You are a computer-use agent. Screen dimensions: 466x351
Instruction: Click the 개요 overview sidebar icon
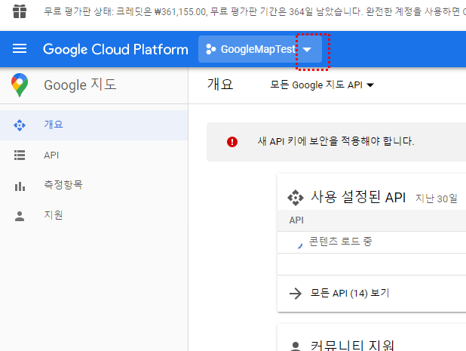20,125
